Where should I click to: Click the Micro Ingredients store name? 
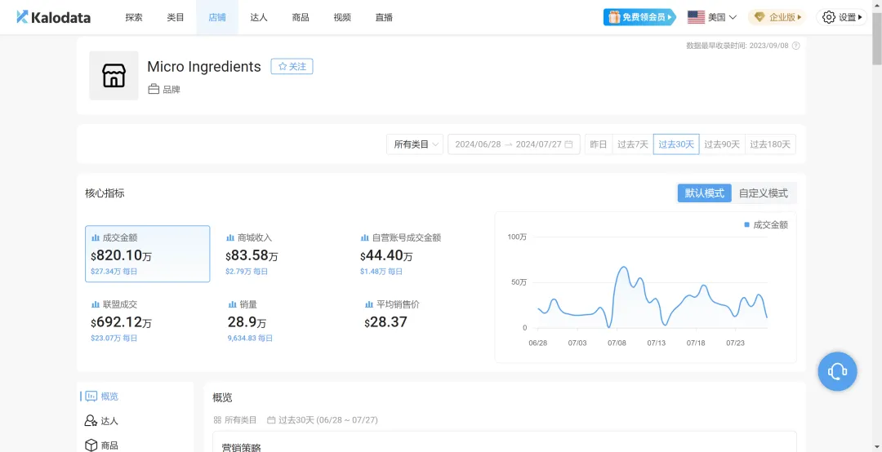(x=204, y=66)
